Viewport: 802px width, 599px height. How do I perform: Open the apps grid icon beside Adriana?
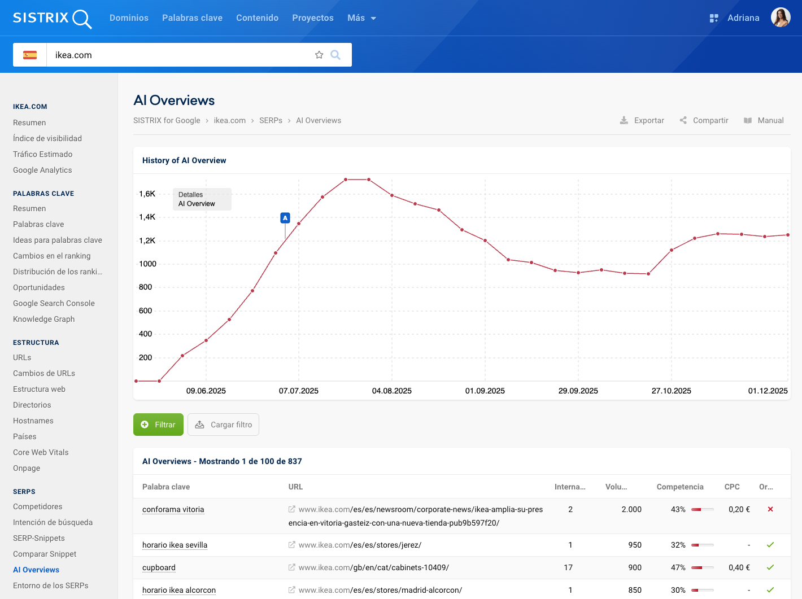pyautogui.click(x=714, y=18)
